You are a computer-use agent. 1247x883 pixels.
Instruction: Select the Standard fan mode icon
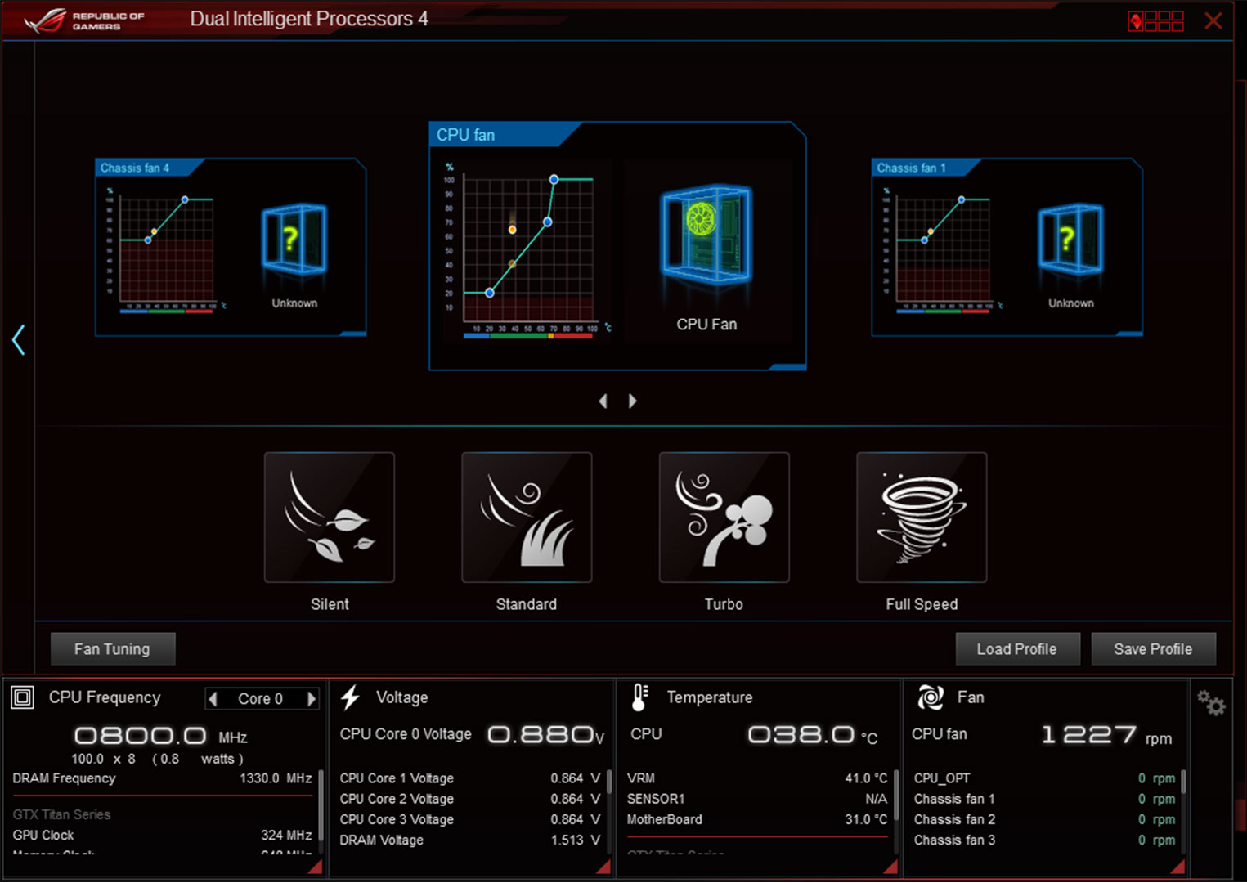527,518
